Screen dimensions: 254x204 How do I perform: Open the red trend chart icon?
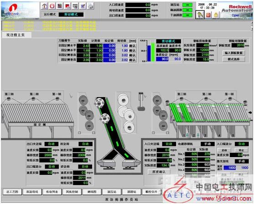[x=67, y=6]
